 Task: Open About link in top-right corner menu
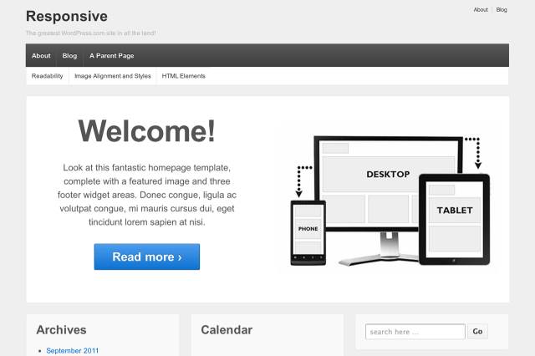(x=481, y=9)
